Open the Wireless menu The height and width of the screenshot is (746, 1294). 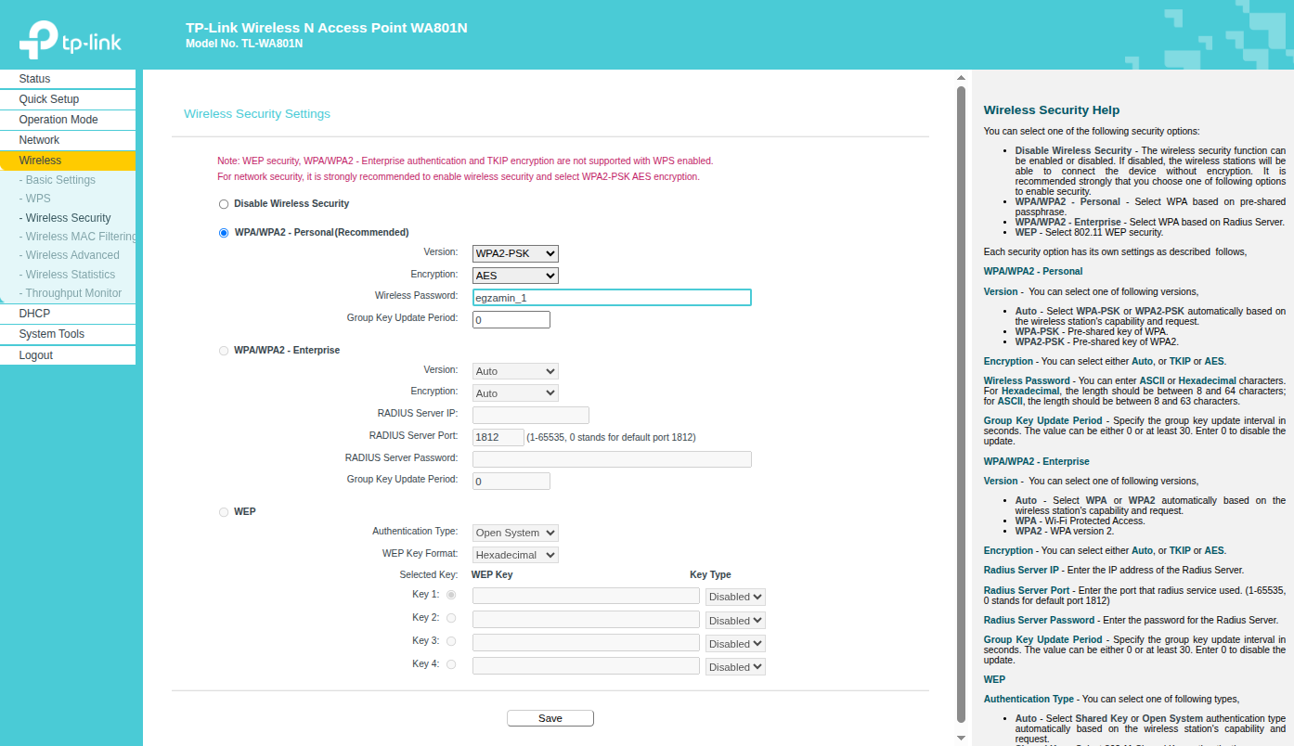(68, 161)
